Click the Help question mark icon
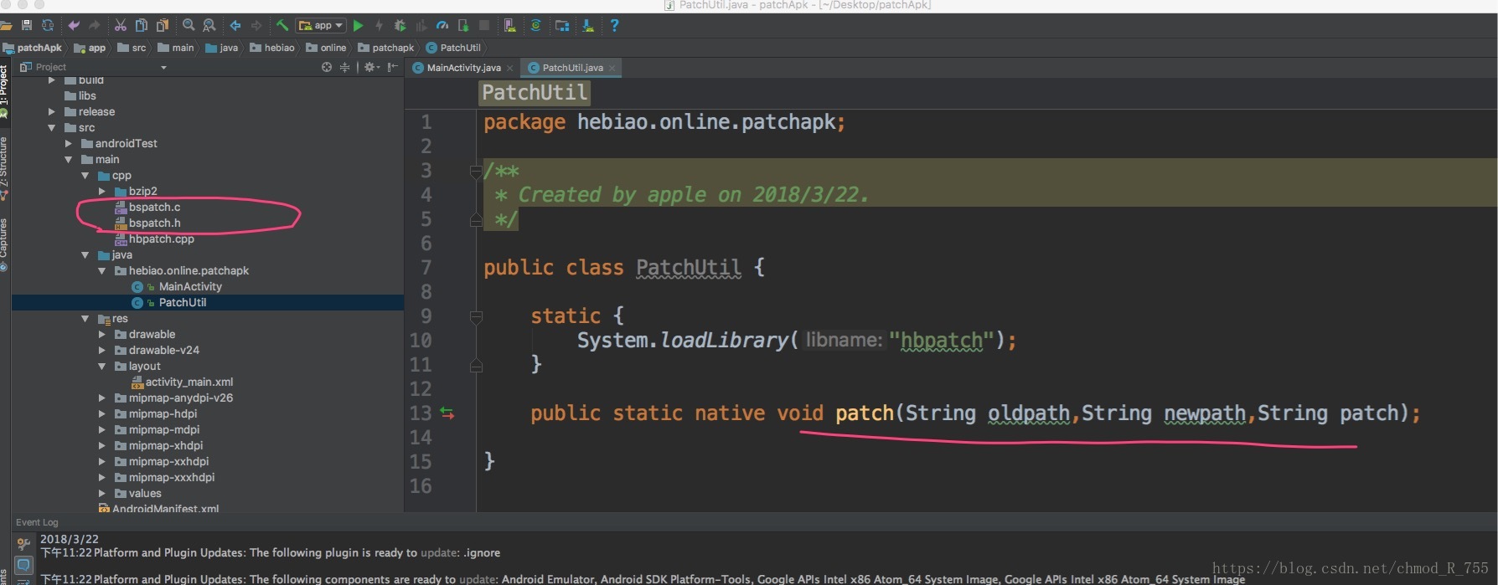The width and height of the screenshot is (1498, 585). point(615,25)
